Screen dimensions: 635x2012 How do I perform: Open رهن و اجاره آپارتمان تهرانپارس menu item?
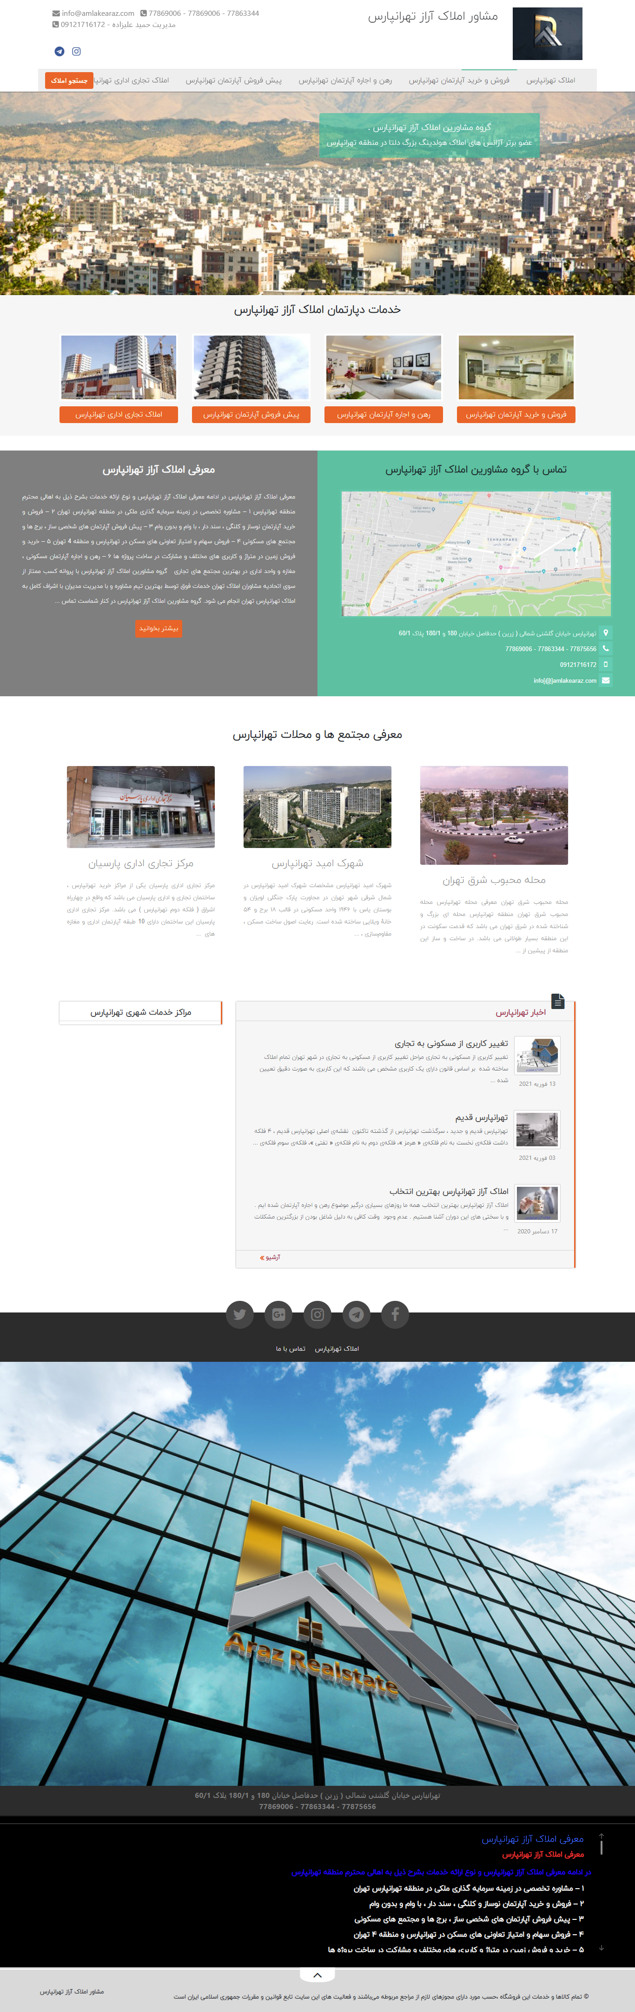[345, 80]
